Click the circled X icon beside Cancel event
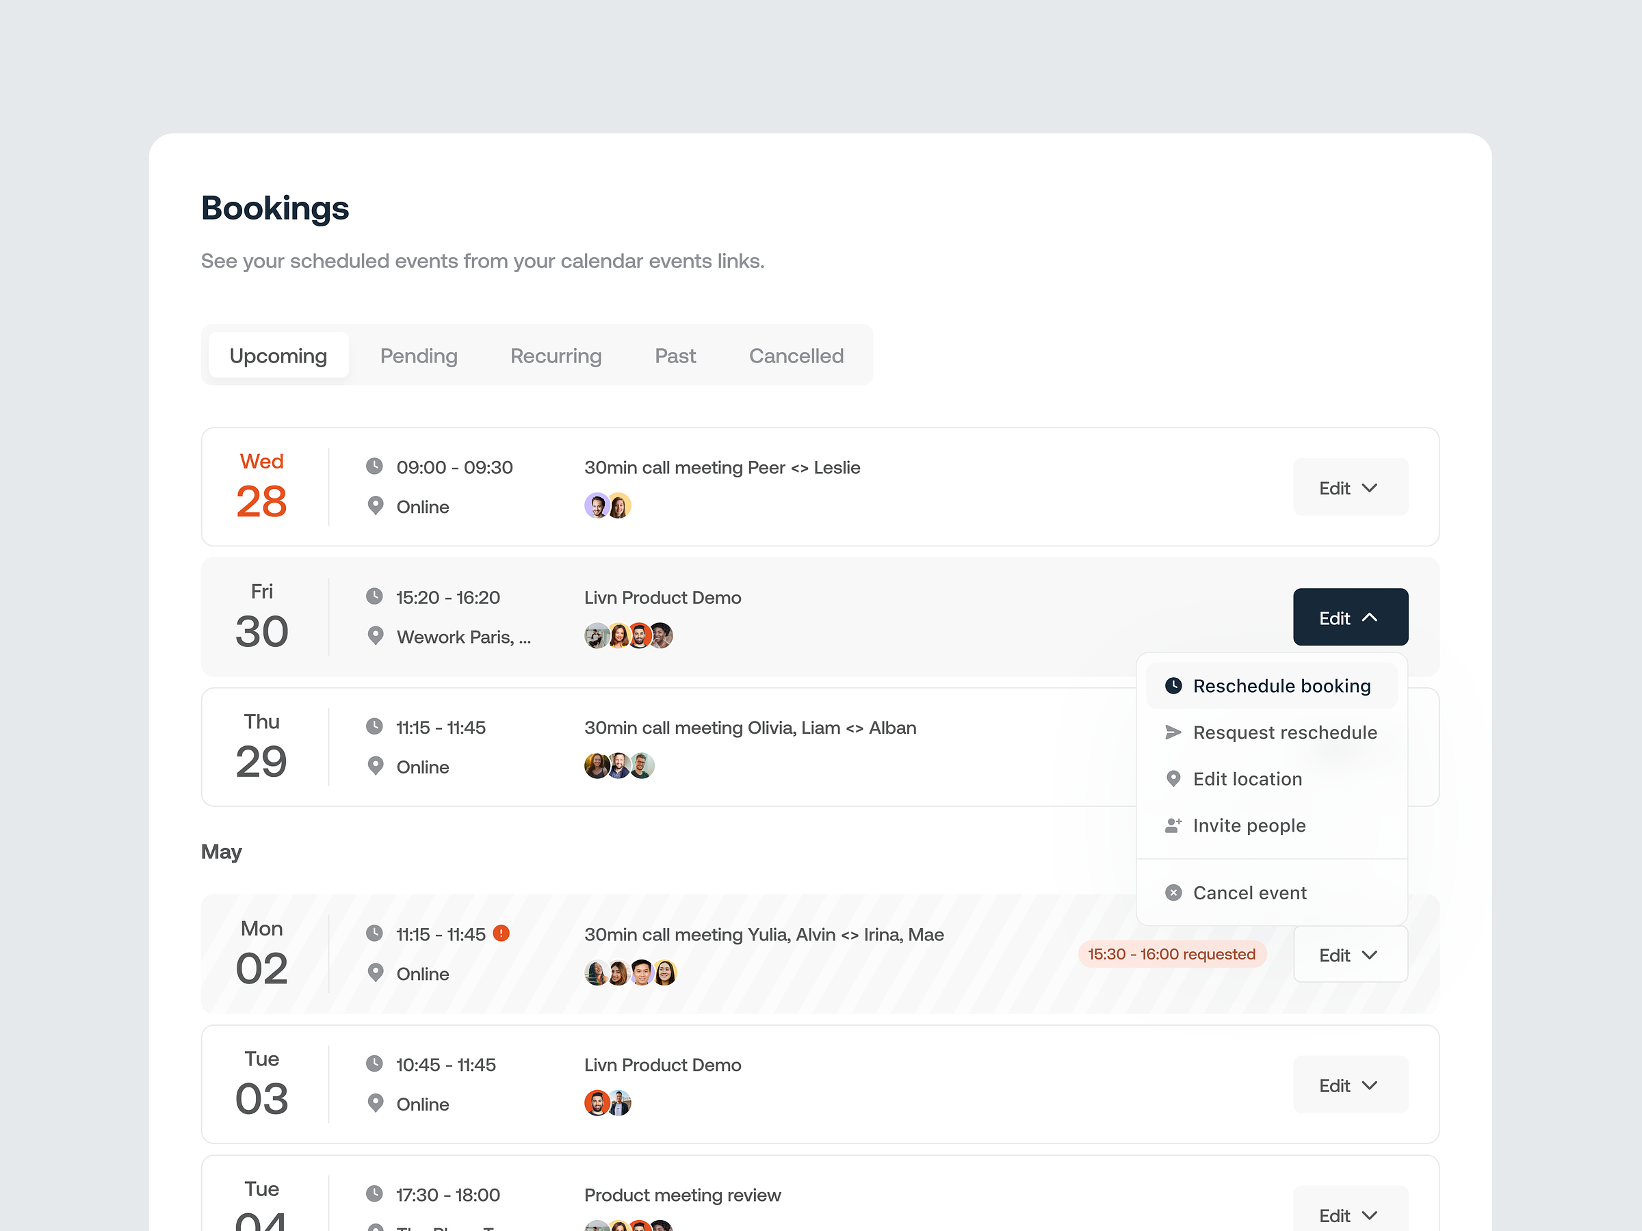Viewport: 1642px width, 1231px height. [1173, 892]
